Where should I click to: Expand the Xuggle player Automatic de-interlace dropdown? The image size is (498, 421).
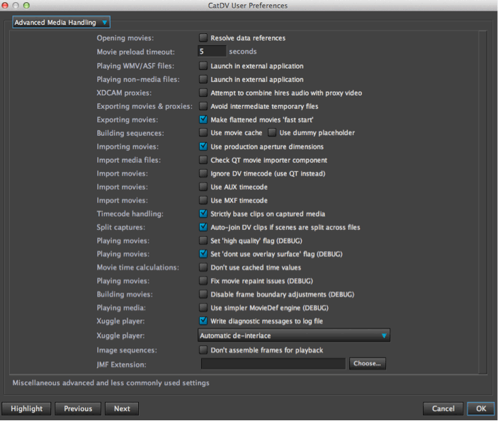pyautogui.click(x=294, y=335)
